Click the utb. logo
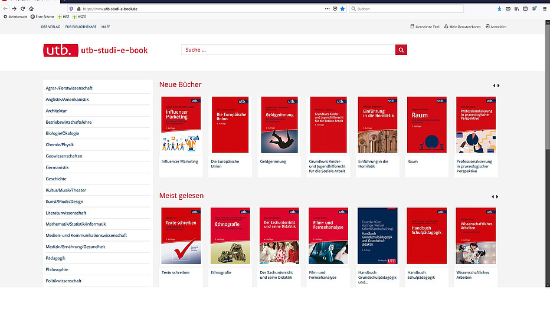 (61, 51)
